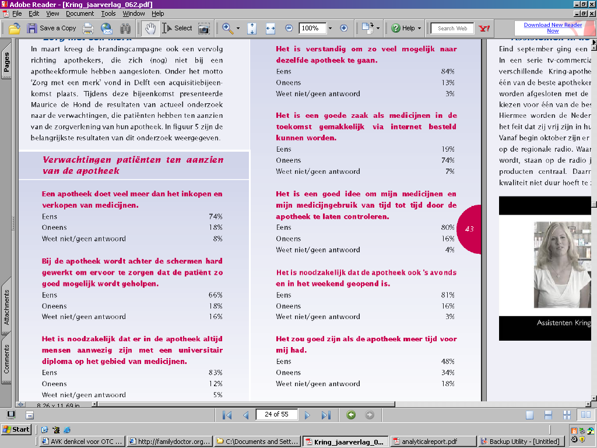The width and height of the screenshot is (597, 448).
Task: Open the zoom percentage dropdown arrow
Action: point(330,28)
